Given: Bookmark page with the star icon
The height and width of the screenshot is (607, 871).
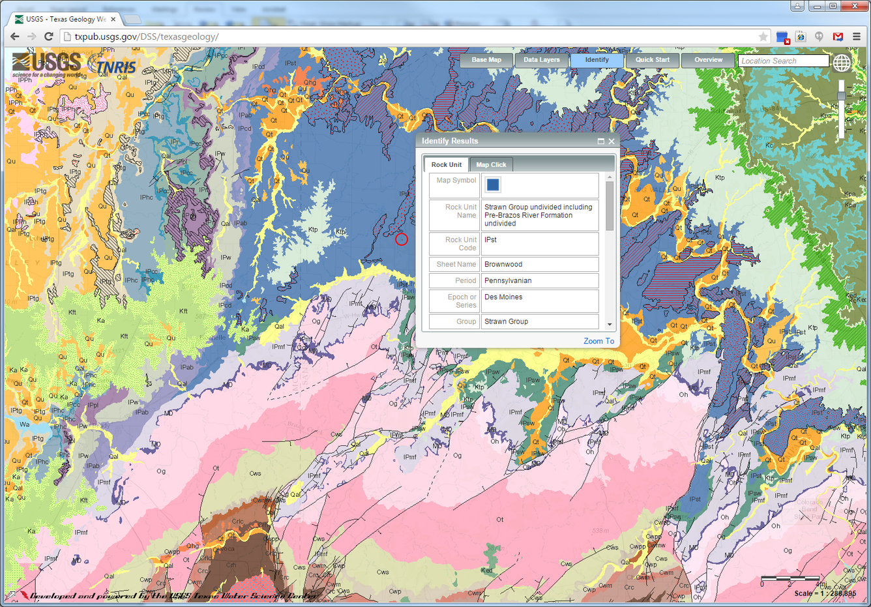Looking at the screenshot, I should tap(763, 37).
